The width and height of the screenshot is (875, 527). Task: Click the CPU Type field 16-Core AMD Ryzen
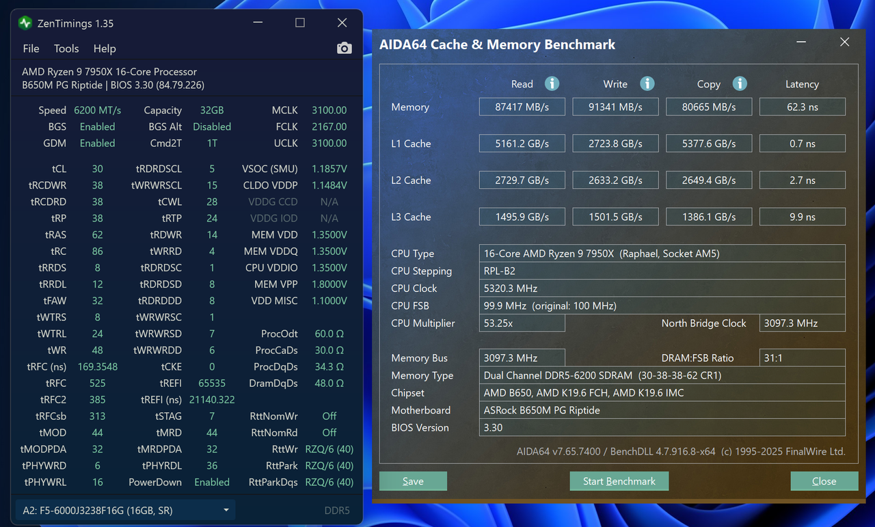(x=662, y=254)
